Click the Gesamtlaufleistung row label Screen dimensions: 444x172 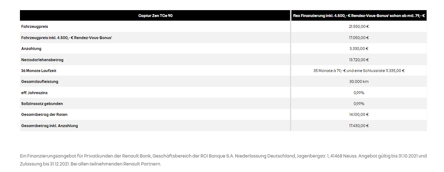(x=40, y=81)
